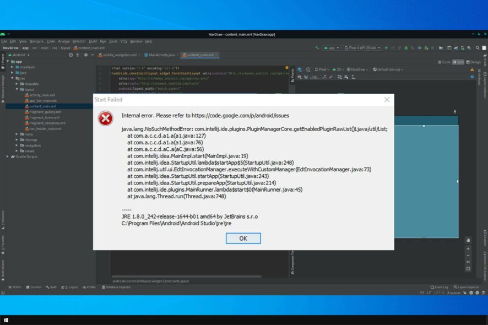Collapse the res folder
Screen dimensions: 488x325
(x=13, y=78)
